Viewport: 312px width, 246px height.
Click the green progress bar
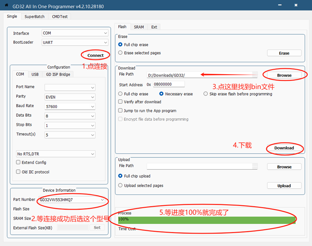(207, 220)
